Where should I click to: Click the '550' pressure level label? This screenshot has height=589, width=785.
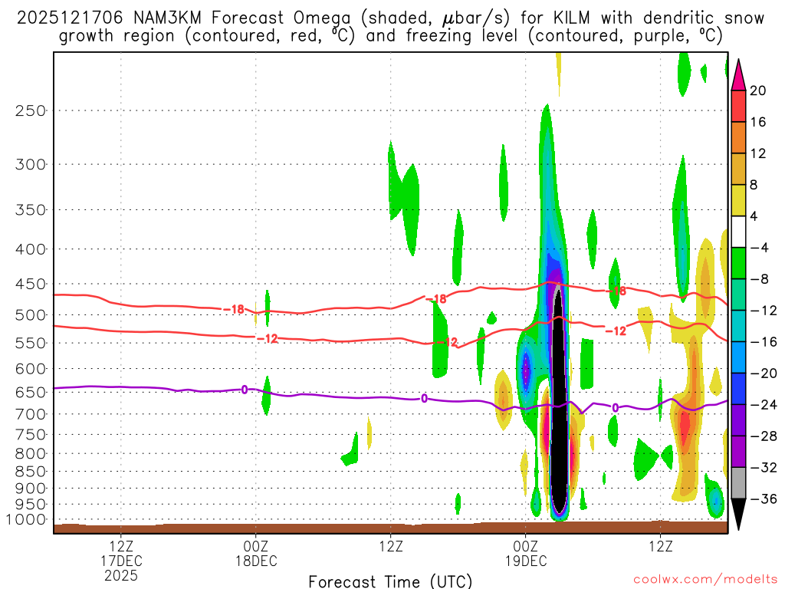tap(31, 343)
